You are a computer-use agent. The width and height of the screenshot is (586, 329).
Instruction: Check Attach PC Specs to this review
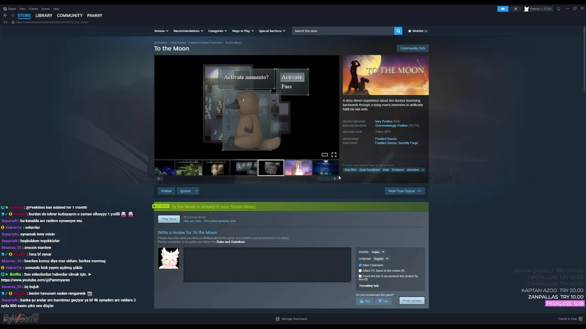(360, 271)
